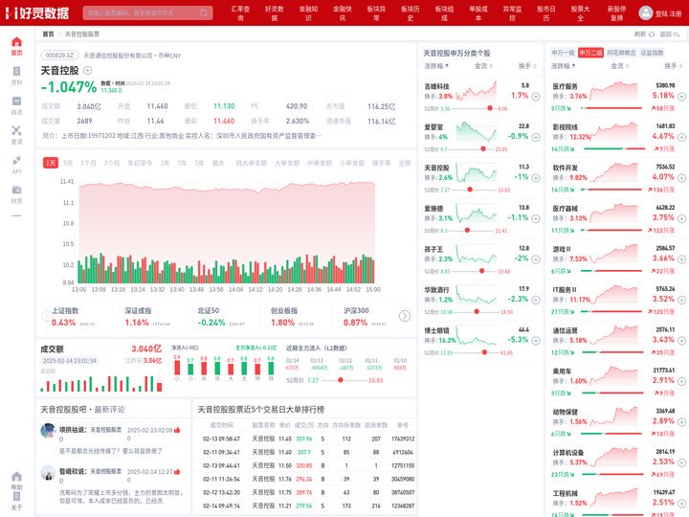Select the 1个月 chart range

(88, 163)
